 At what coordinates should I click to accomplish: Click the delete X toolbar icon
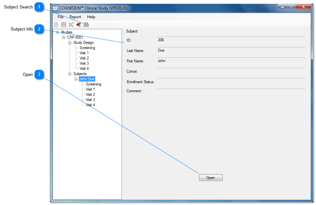(x=71, y=25)
